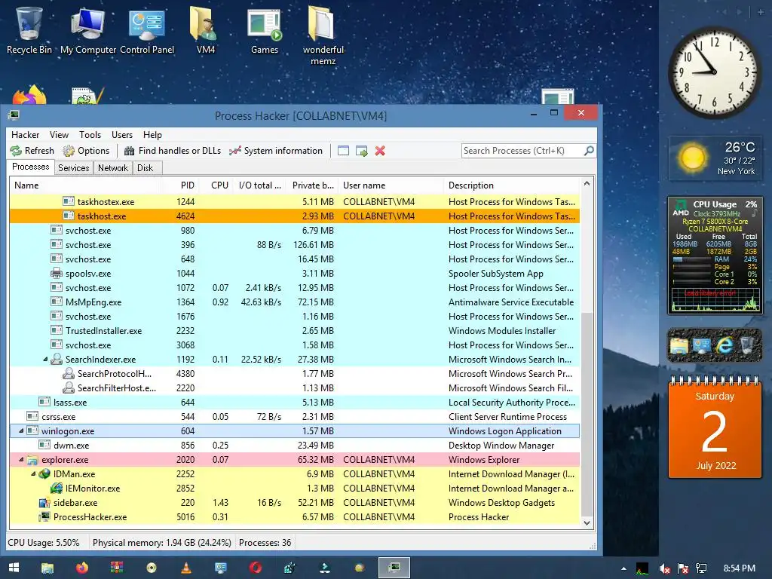The width and height of the screenshot is (772, 579).
Task: Click the find window and thread icon
Action: [361, 151]
